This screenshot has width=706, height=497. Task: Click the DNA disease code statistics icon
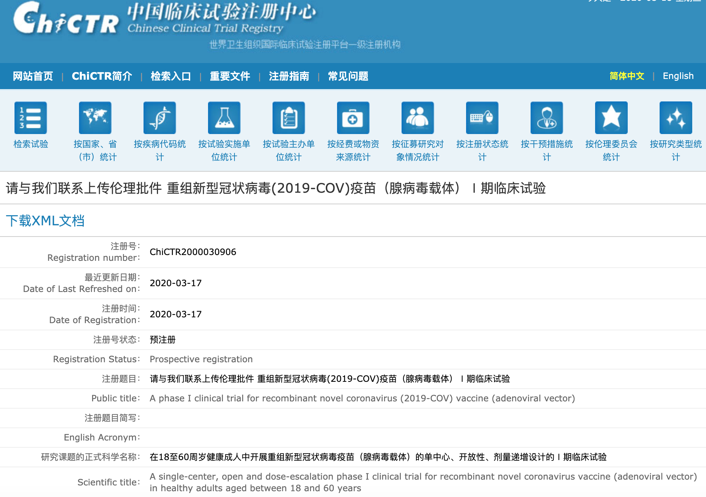[x=160, y=118]
